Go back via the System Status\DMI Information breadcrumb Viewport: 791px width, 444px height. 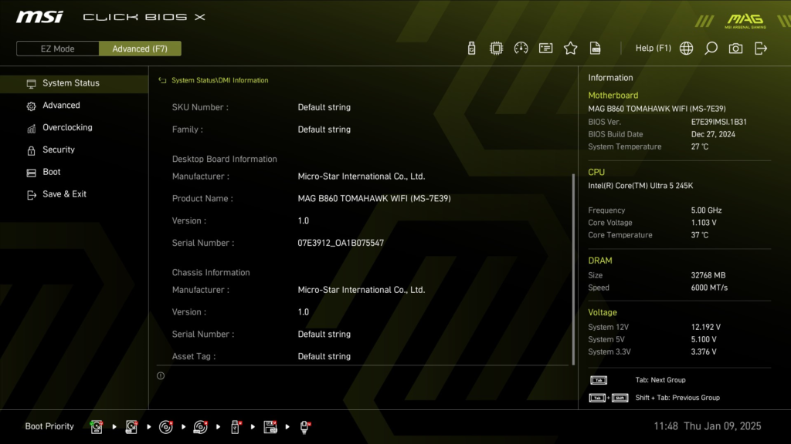pyautogui.click(x=216, y=79)
